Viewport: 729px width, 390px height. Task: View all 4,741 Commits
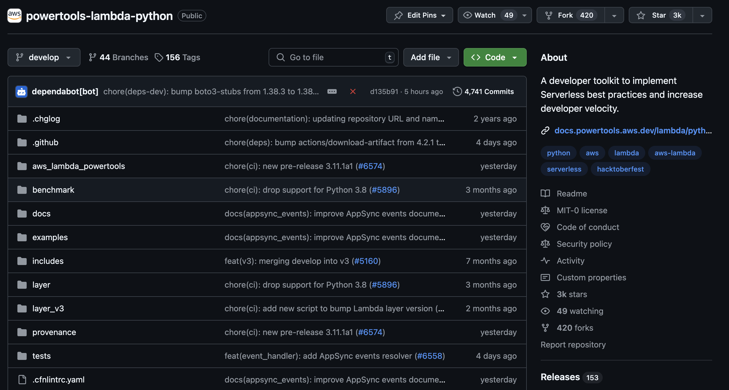483,91
